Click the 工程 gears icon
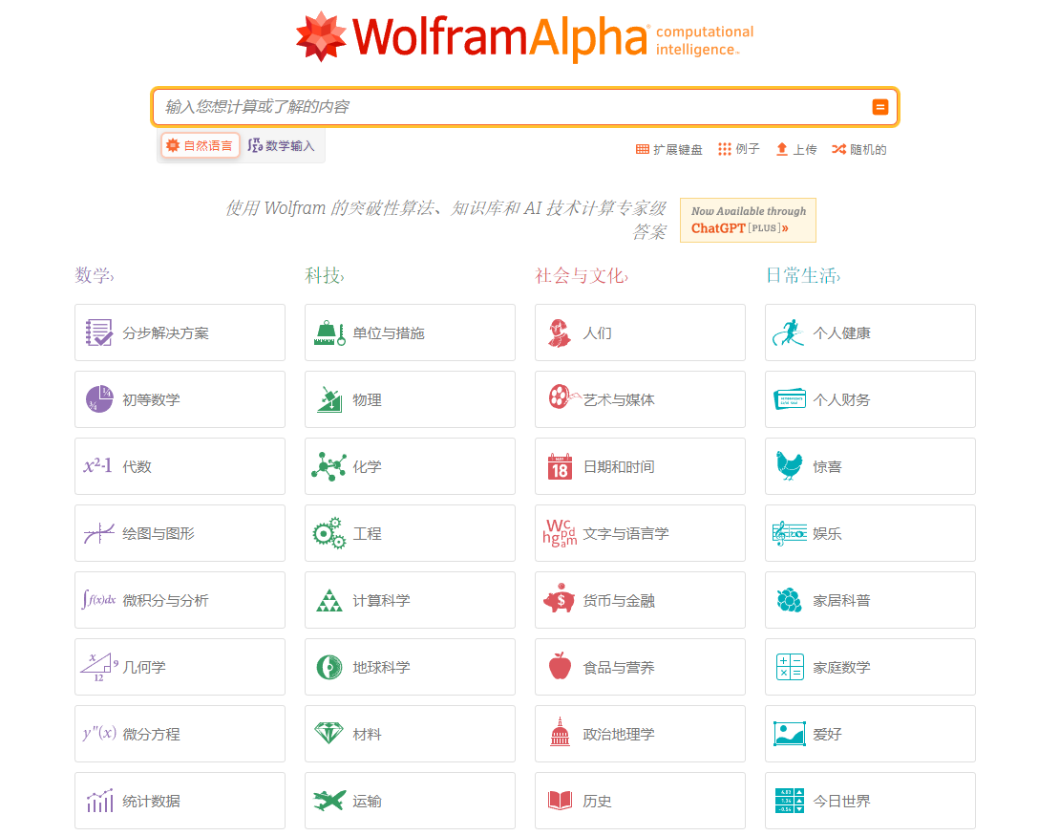Image resolution: width=1038 pixels, height=836 pixels. tap(329, 533)
